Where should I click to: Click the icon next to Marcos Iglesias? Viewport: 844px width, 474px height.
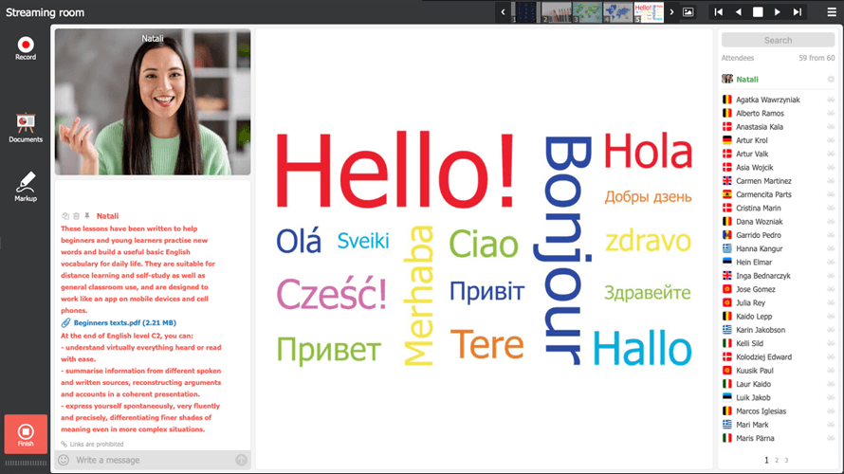[831, 411]
